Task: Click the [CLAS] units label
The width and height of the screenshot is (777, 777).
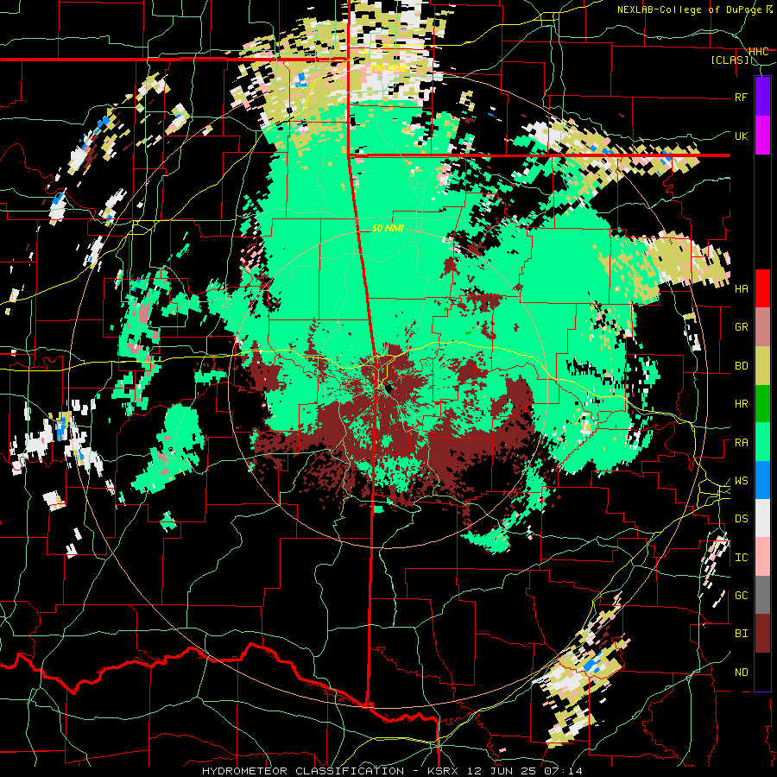Action: tap(730, 60)
